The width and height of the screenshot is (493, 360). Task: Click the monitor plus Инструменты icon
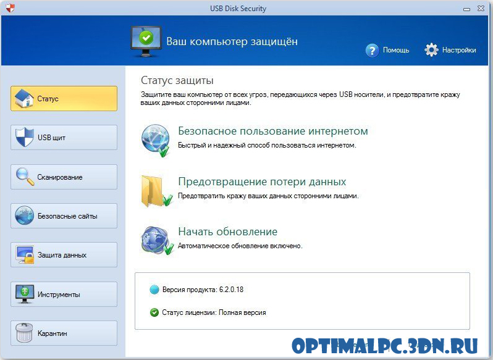25,294
